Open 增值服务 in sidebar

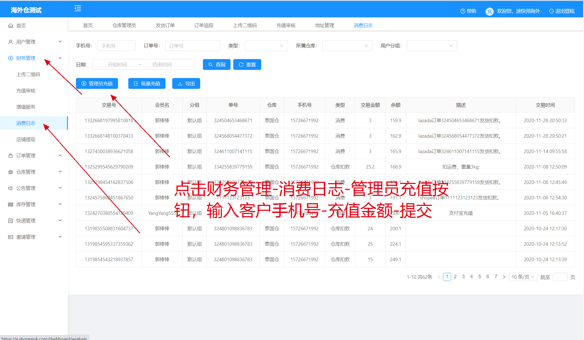pos(26,107)
